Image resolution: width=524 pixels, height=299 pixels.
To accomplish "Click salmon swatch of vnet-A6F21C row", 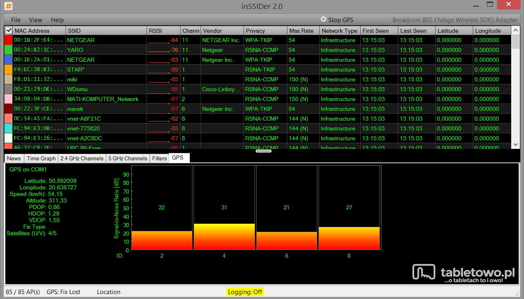I will [x=8, y=119].
